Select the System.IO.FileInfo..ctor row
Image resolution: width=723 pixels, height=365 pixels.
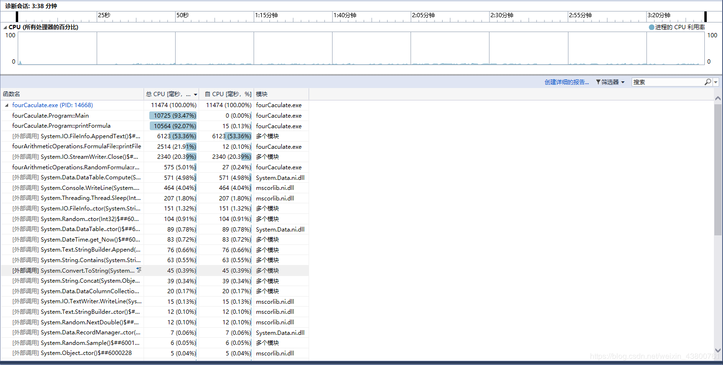click(x=154, y=209)
